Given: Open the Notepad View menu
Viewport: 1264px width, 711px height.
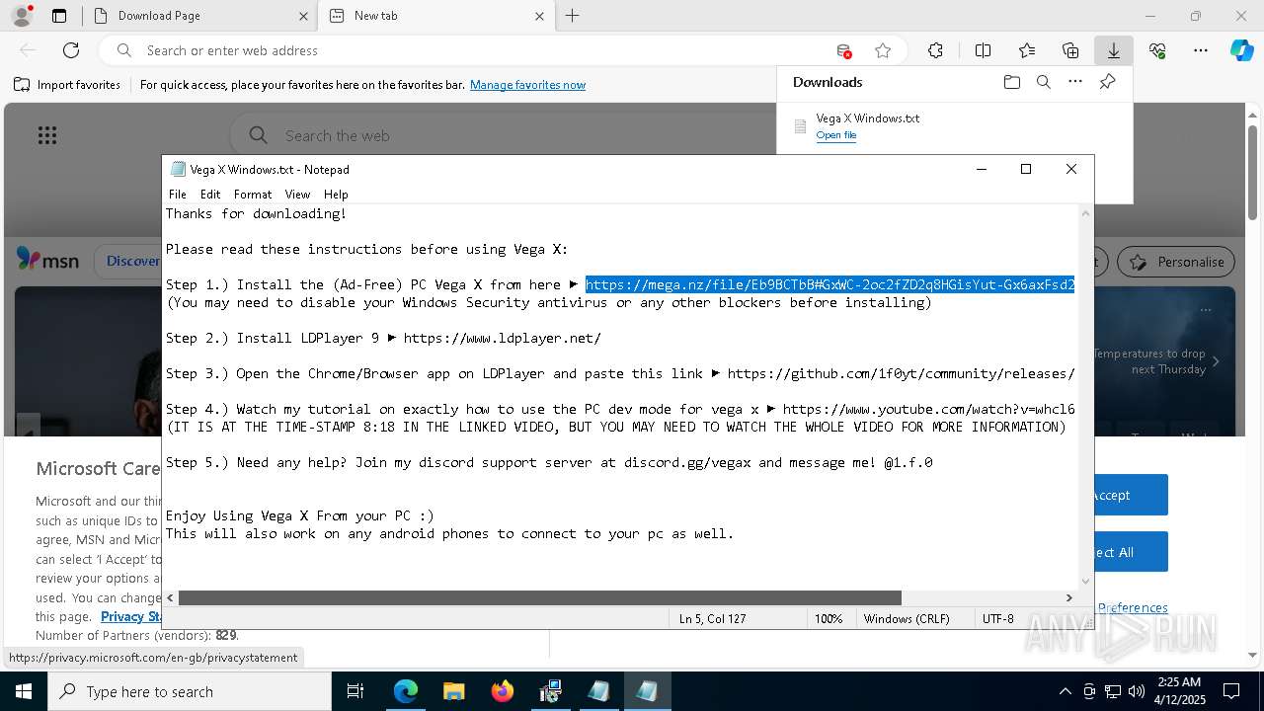Looking at the screenshot, I should tap(297, 195).
